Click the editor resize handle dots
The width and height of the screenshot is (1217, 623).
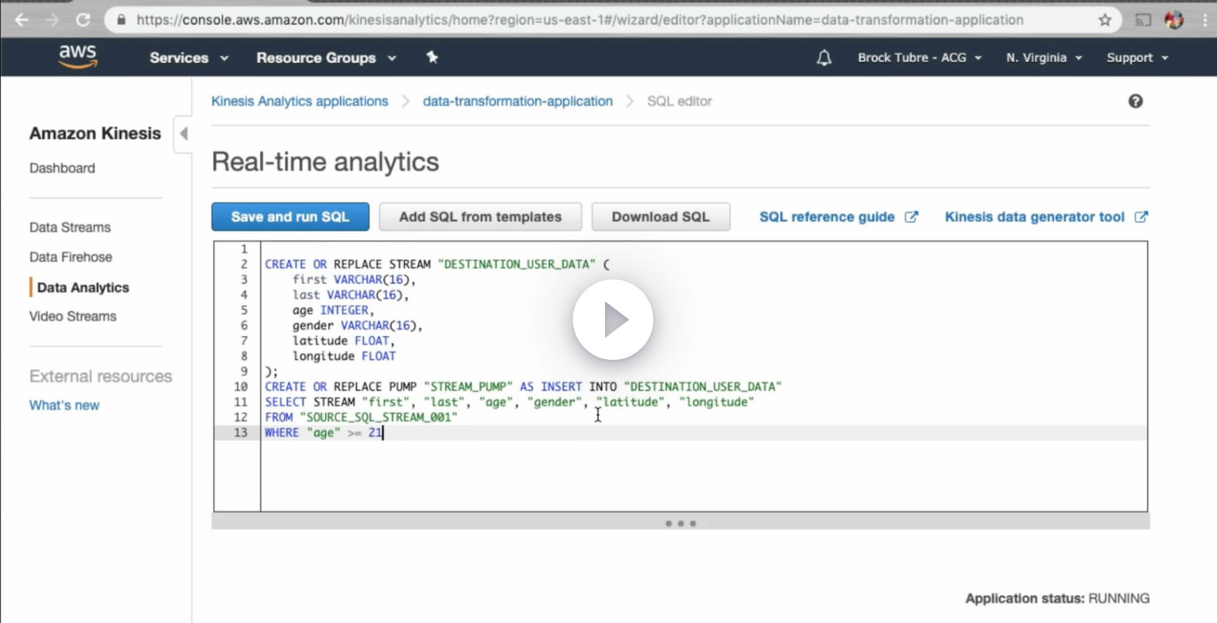coord(680,524)
